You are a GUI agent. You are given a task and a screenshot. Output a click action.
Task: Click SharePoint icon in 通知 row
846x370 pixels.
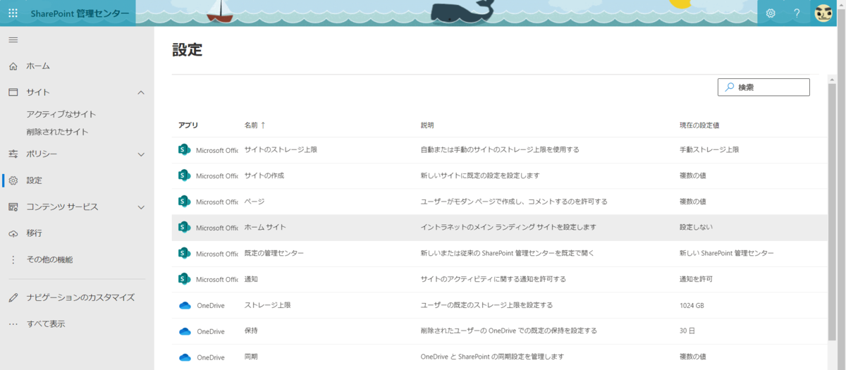point(184,279)
